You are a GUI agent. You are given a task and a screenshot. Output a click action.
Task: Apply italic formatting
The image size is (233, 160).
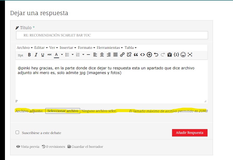36,55
